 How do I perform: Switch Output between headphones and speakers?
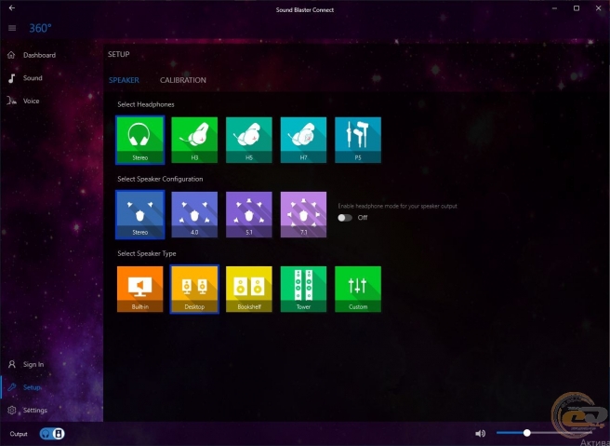(x=52, y=434)
